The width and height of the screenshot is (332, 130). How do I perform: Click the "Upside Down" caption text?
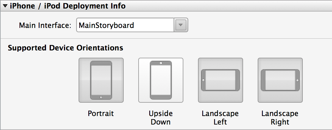(x=161, y=118)
